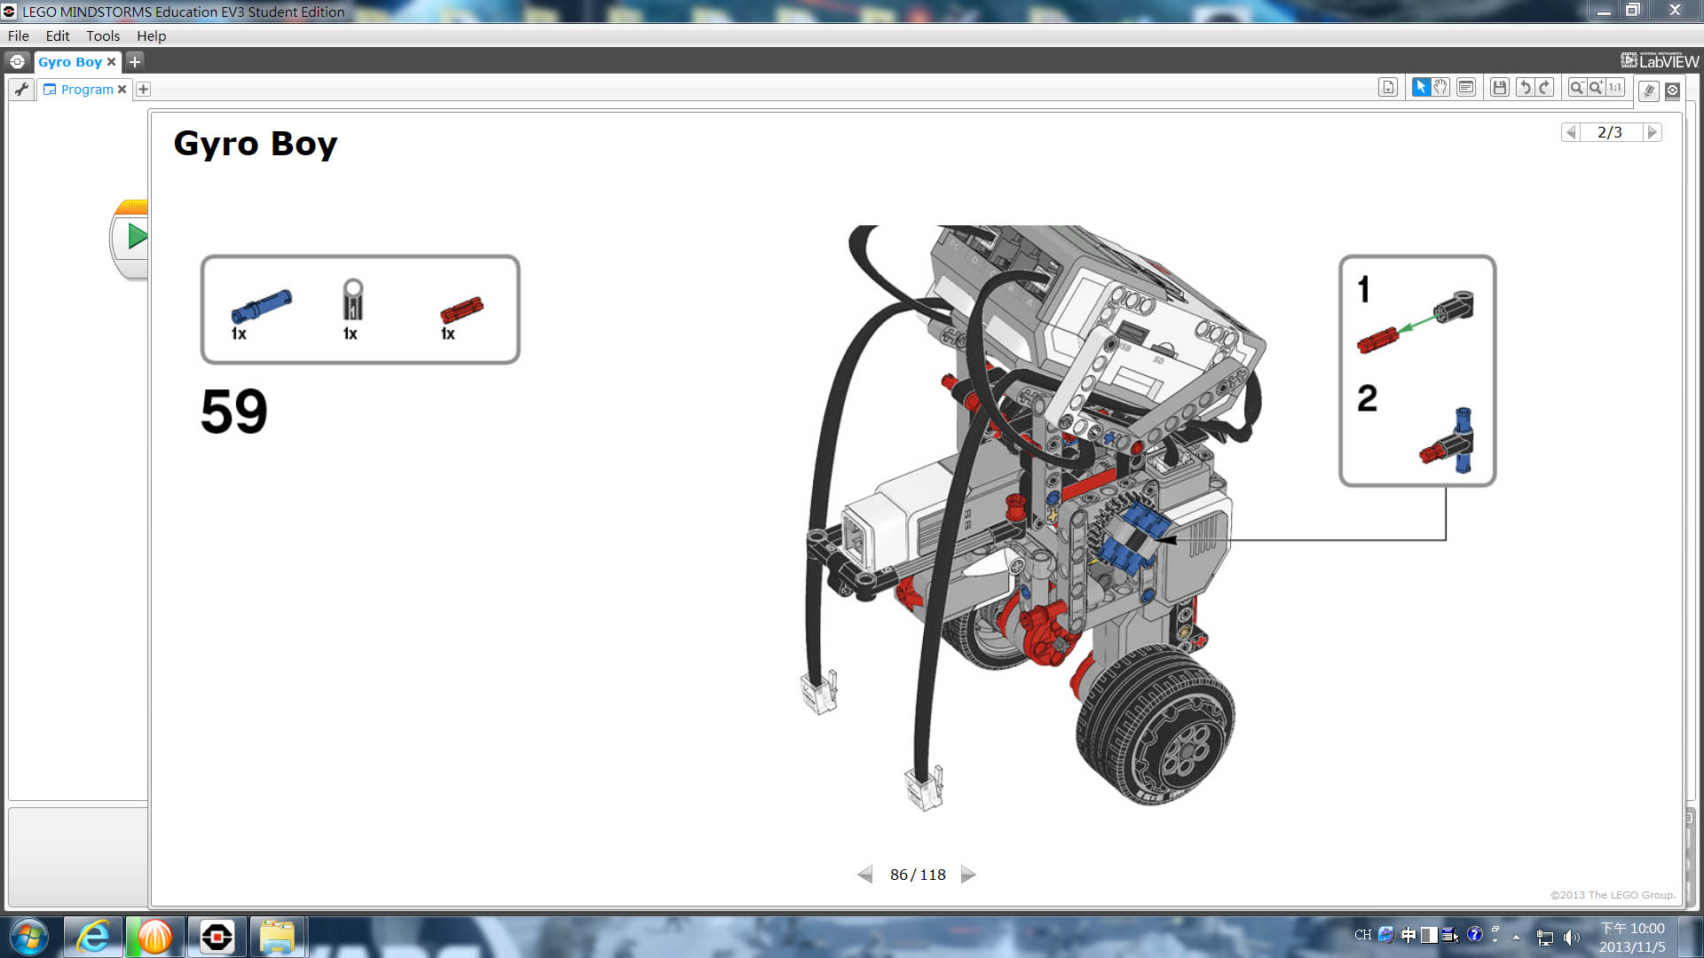Advance to content page 3 of 3
This screenshot has height=958, width=1704.
(x=1652, y=132)
